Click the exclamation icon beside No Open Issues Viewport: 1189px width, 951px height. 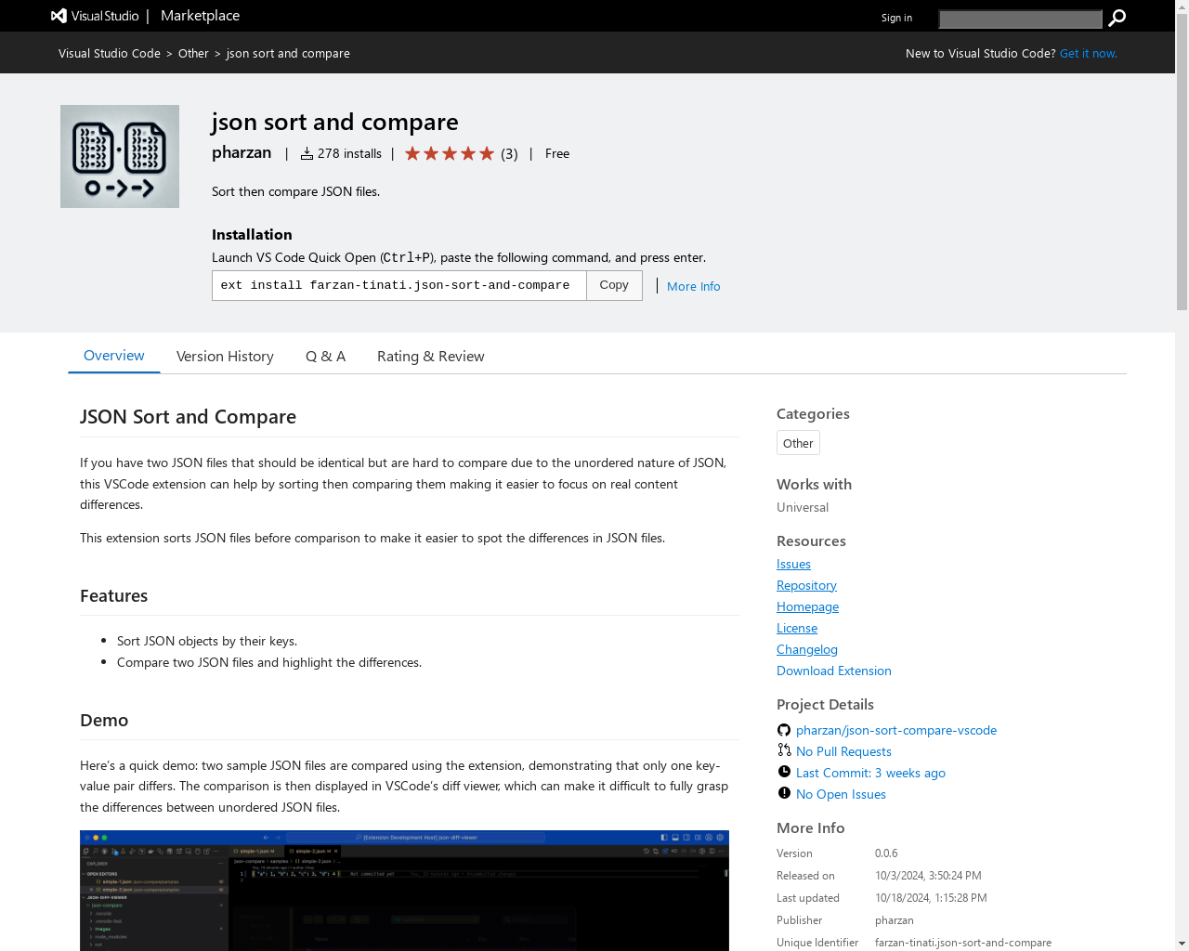[784, 793]
